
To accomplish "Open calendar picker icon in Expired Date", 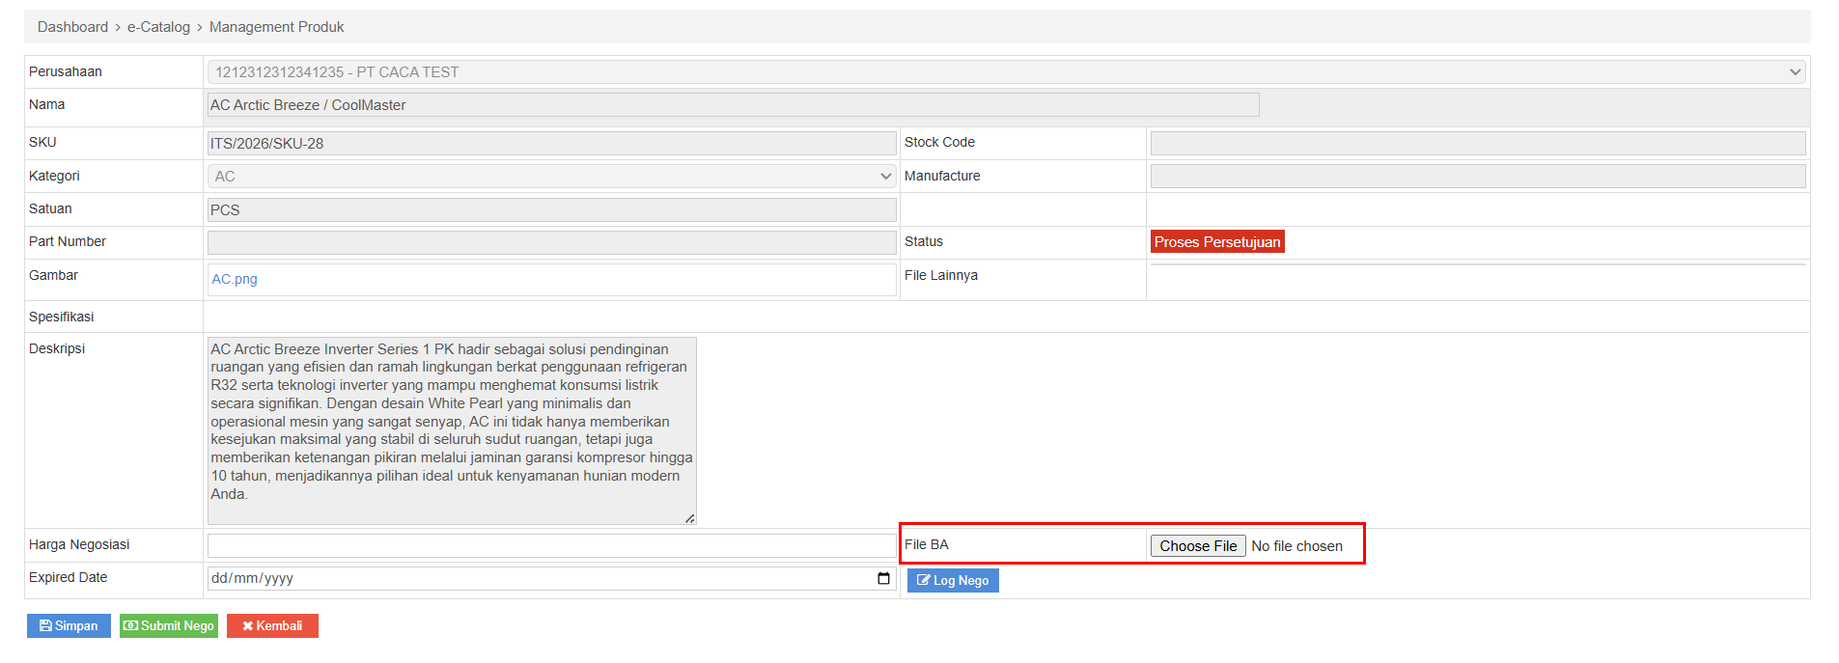I will coord(882,578).
